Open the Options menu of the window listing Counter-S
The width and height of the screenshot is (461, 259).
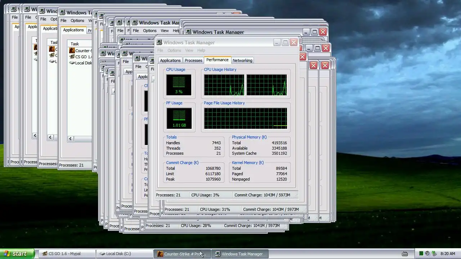[x=77, y=21]
